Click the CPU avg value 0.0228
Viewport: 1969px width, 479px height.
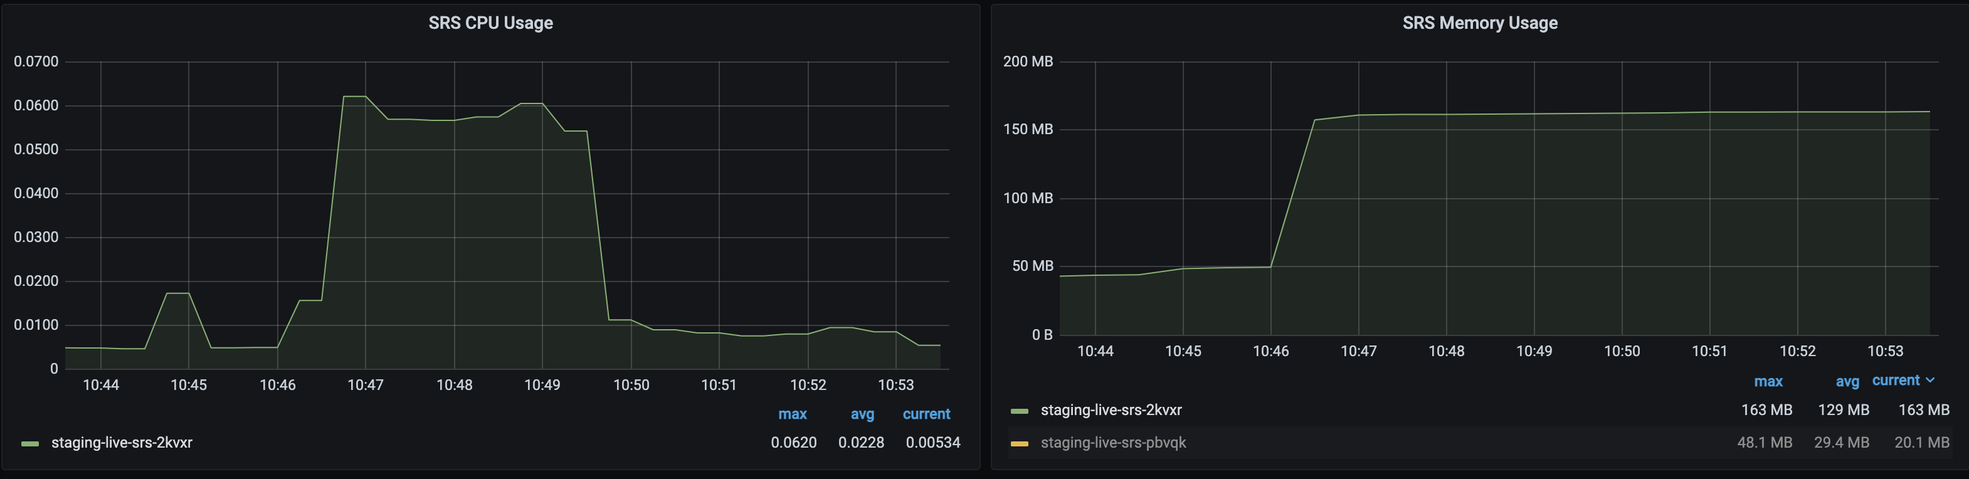pyautogui.click(x=862, y=443)
